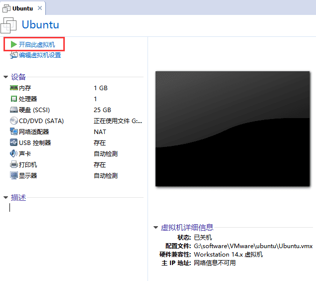Click the black VM screen preview thumbnail
Viewport: 316px width, 281px height.
click(x=233, y=129)
